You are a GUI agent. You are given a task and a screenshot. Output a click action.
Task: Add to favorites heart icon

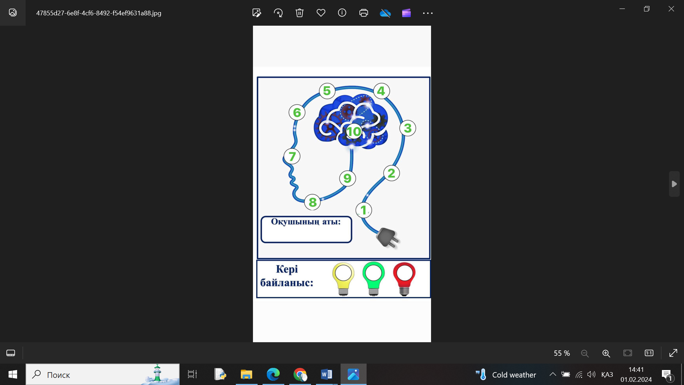coord(321,13)
